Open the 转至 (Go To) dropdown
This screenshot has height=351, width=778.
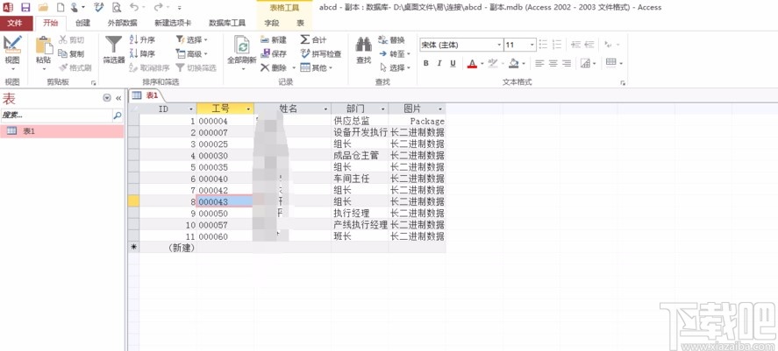[x=395, y=53]
